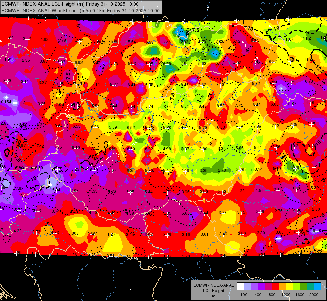
Task: Click the wind shear value '9.10'
Action: coord(76,148)
